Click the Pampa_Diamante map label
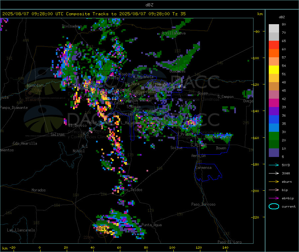This screenshot has height=252, width=299. pyautogui.click(x=14, y=108)
